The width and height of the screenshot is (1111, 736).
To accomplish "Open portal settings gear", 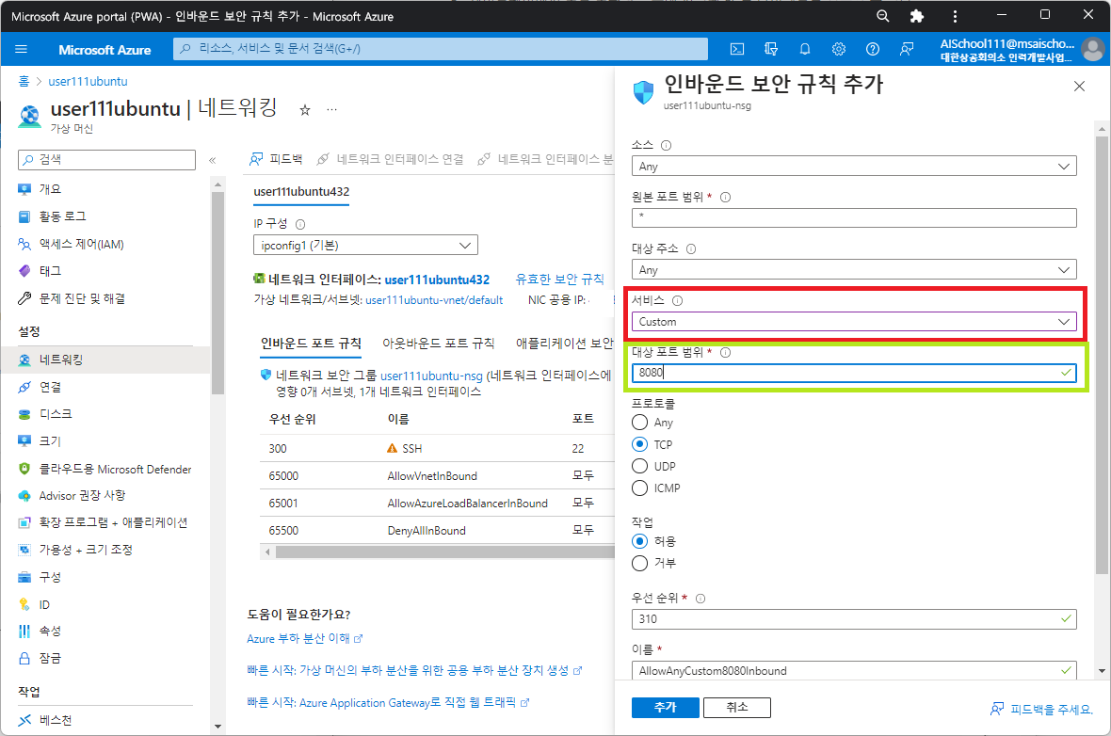I will (x=839, y=49).
